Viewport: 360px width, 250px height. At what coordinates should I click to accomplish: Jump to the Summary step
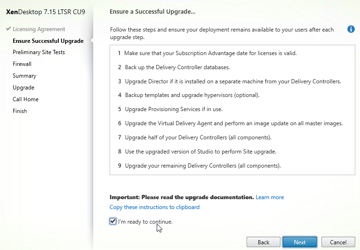click(24, 76)
